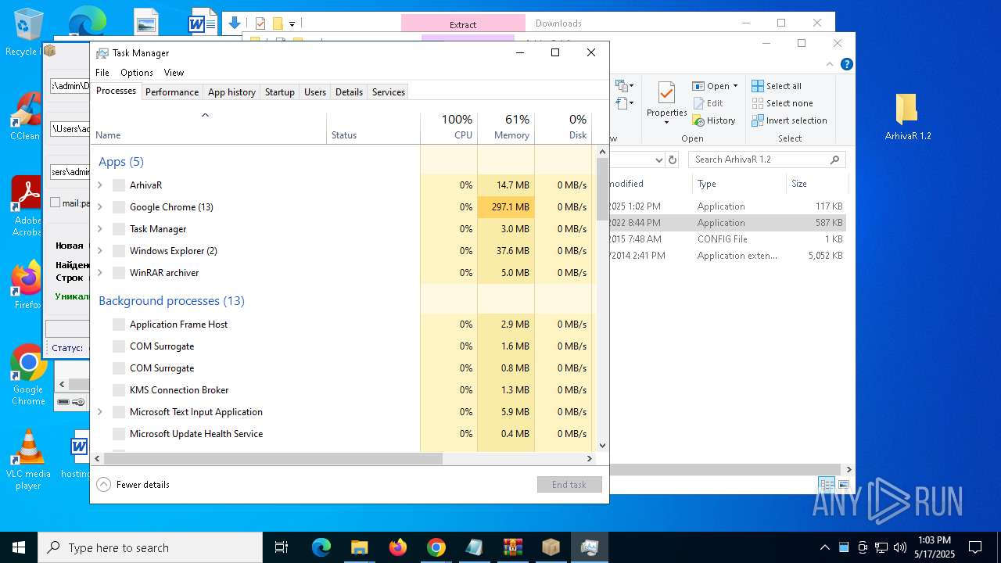The width and height of the screenshot is (1001, 563).
Task: Click the taskbar search box
Action: 150,547
